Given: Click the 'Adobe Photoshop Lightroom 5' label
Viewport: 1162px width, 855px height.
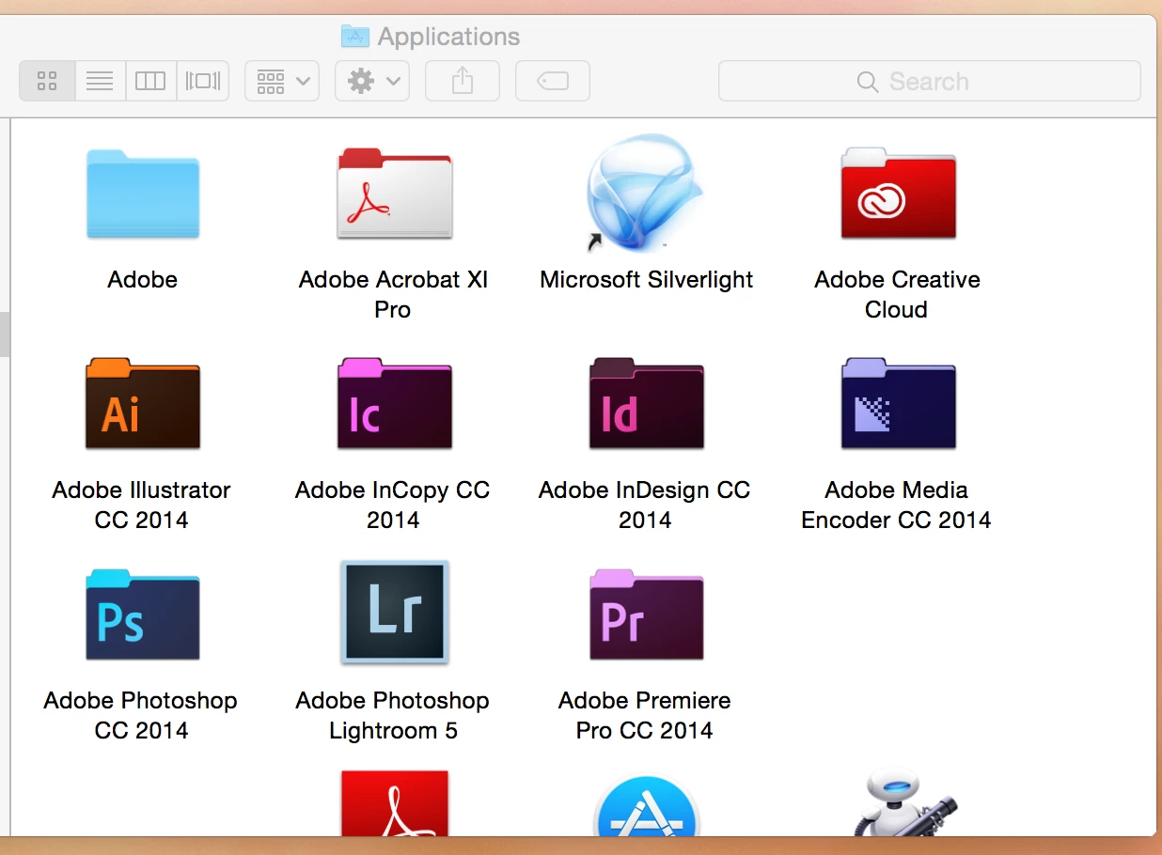Looking at the screenshot, I should [393, 715].
